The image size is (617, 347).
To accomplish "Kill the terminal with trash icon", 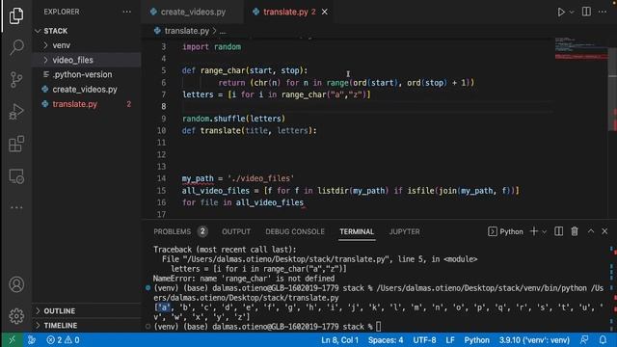I will point(575,231).
